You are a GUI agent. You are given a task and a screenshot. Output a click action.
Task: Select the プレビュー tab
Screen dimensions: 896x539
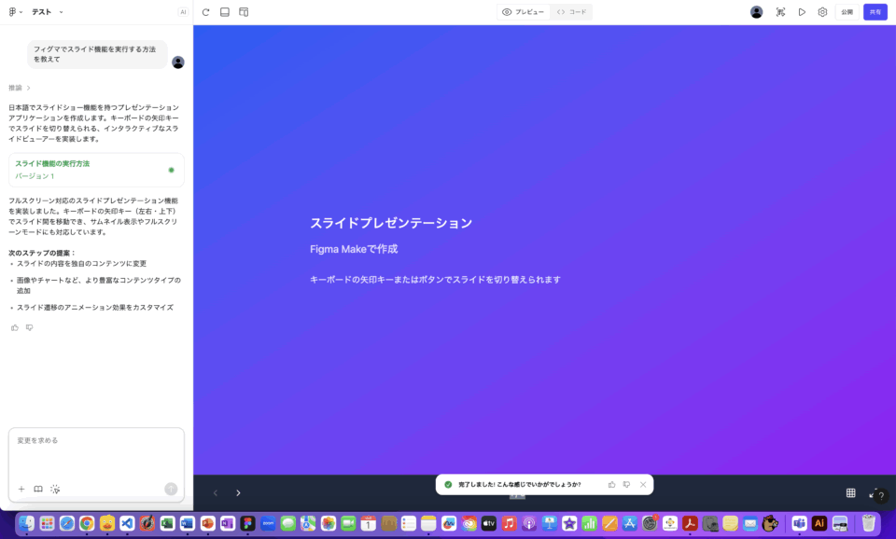click(524, 12)
